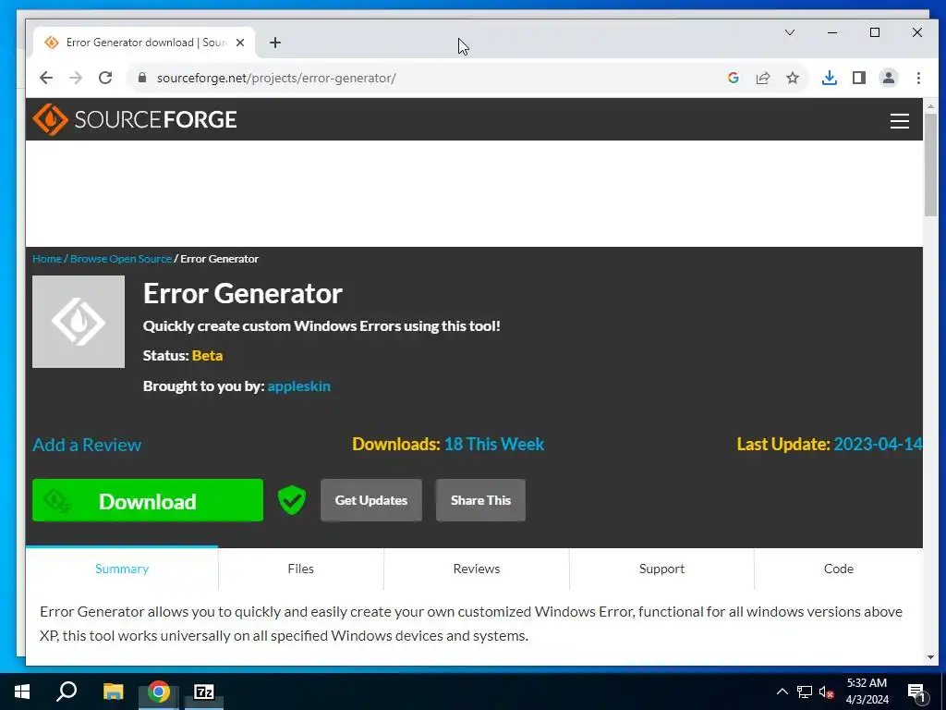
Task: Share this page via the share icon
Action: point(763,78)
